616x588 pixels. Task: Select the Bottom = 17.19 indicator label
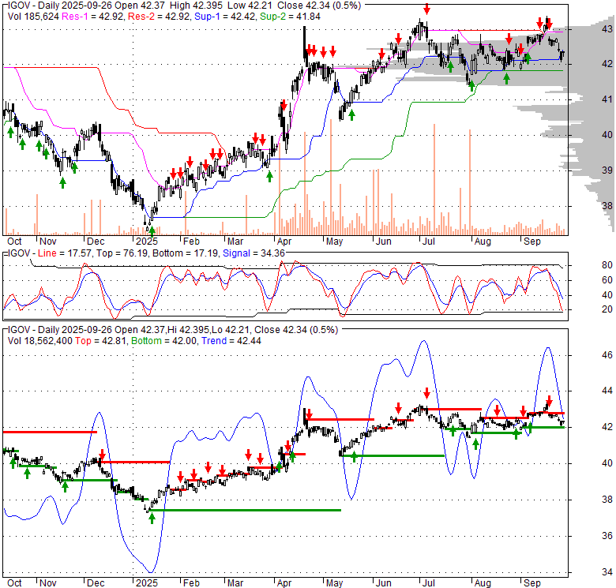[x=185, y=253]
